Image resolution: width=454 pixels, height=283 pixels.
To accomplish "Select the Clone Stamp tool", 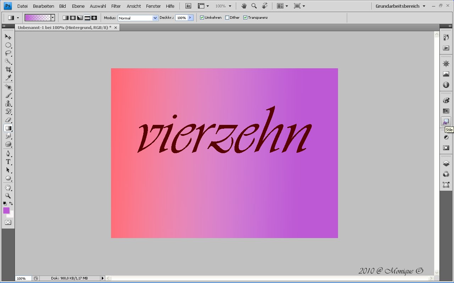I will click(8, 103).
